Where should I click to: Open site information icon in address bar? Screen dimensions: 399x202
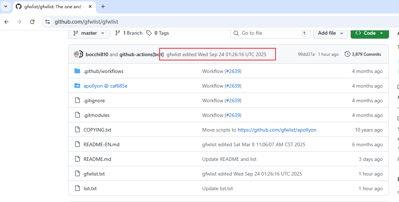tap(47, 22)
